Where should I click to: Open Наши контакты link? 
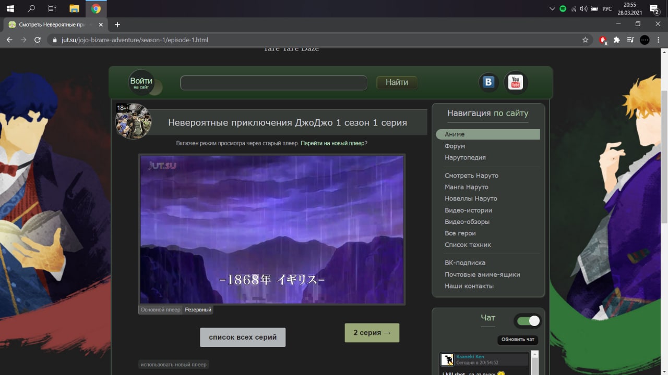click(x=469, y=286)
